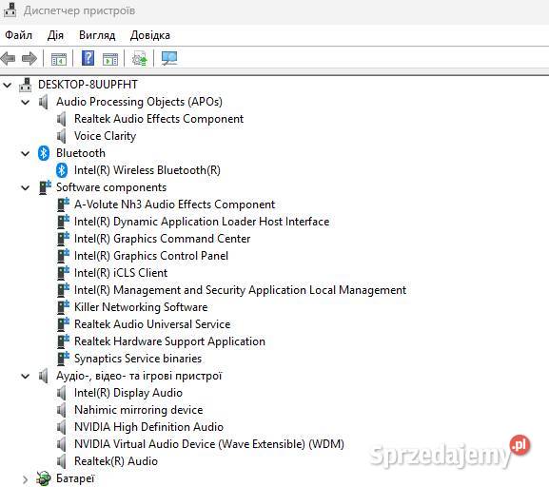549x487 pixels.
Task: Click the Forward arrow toolbar icon
Action: click(29, 58)
